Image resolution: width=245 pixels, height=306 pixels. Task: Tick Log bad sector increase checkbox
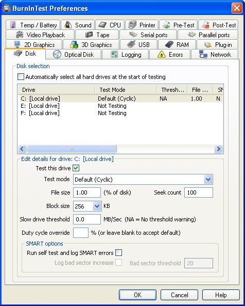click(x=118, y=263)
